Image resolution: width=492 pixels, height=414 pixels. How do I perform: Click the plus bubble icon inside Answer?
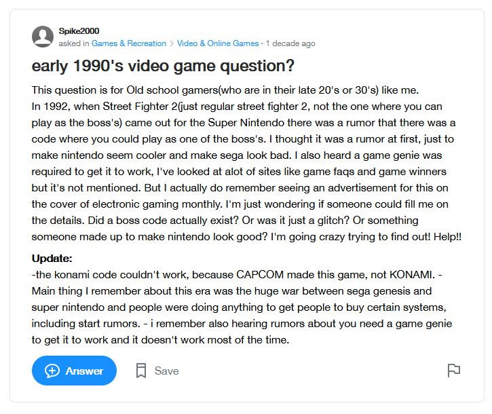(x=52, y=371)
